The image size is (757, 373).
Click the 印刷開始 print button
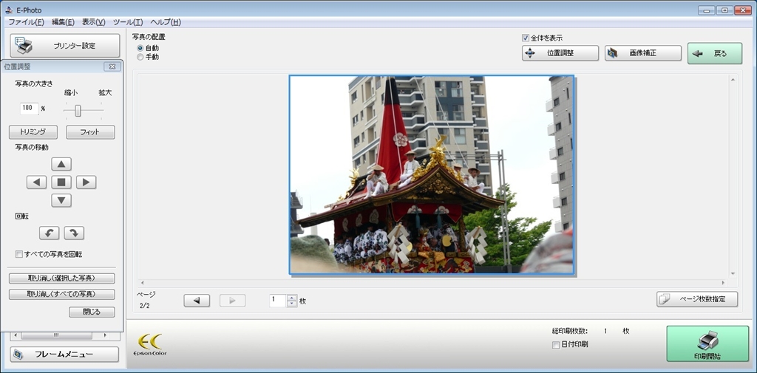707,344
